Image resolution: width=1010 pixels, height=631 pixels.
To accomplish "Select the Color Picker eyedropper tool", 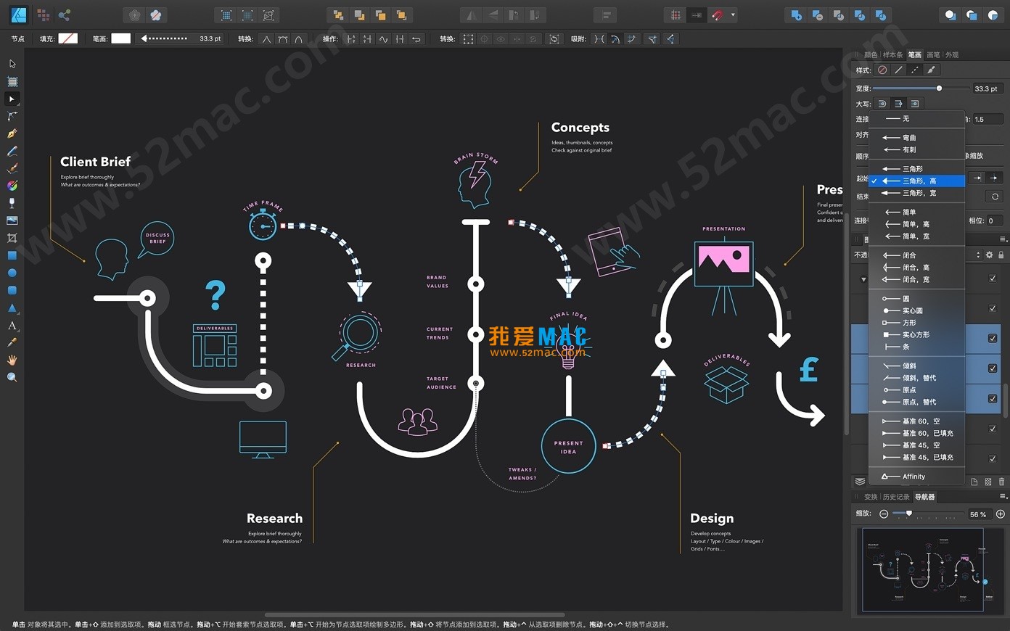I will coord(12,342).
